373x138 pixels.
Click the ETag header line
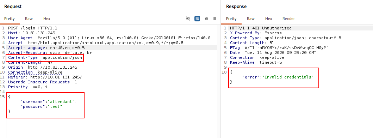(x=279, y=48)
